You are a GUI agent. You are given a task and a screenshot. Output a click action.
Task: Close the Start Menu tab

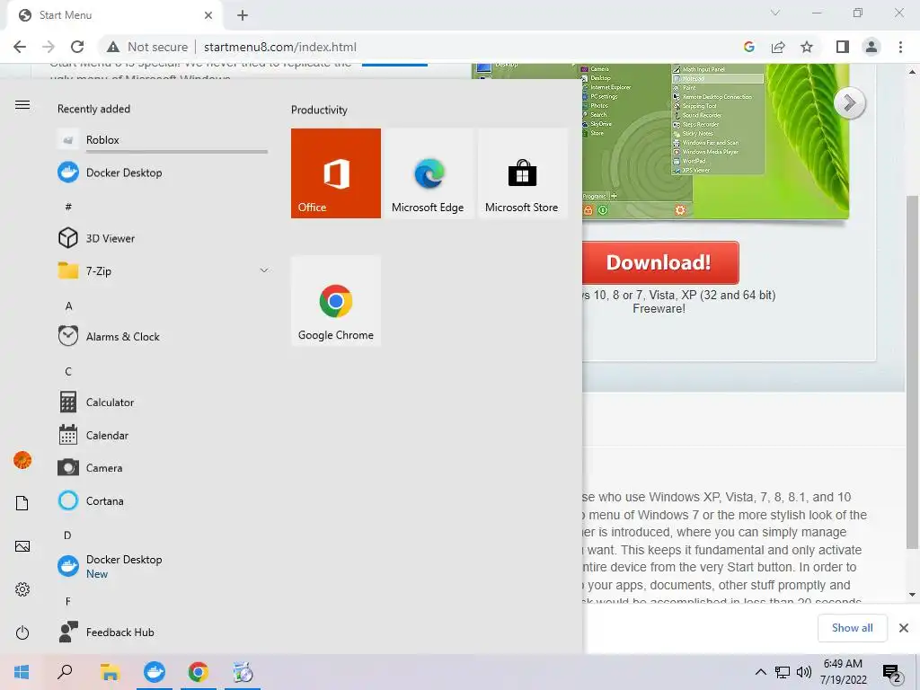pos(208,15)
